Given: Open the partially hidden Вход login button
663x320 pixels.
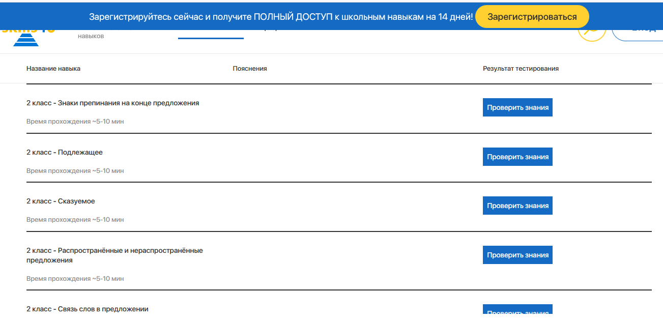Looking at the screenshot, I should [x=637, y=35].
